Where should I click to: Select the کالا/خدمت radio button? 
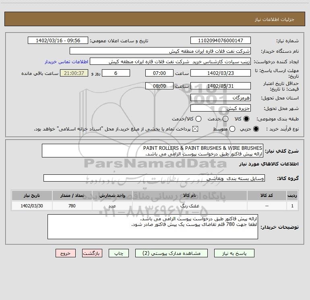tap(198, 119)
